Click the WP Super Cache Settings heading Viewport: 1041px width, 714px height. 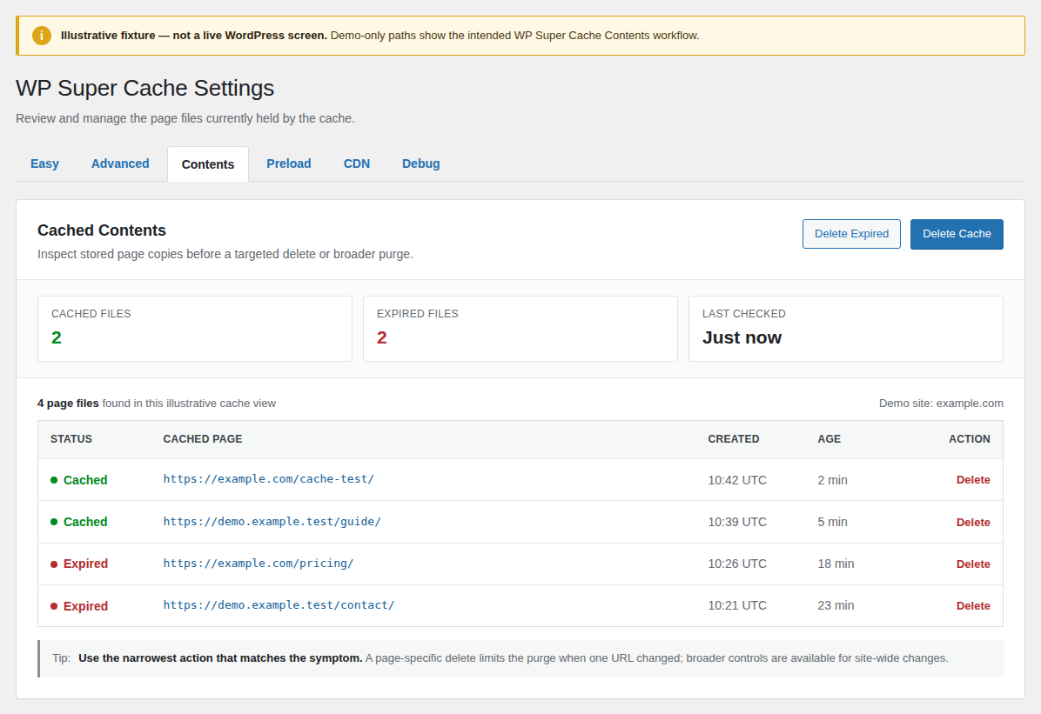(144, 88)
